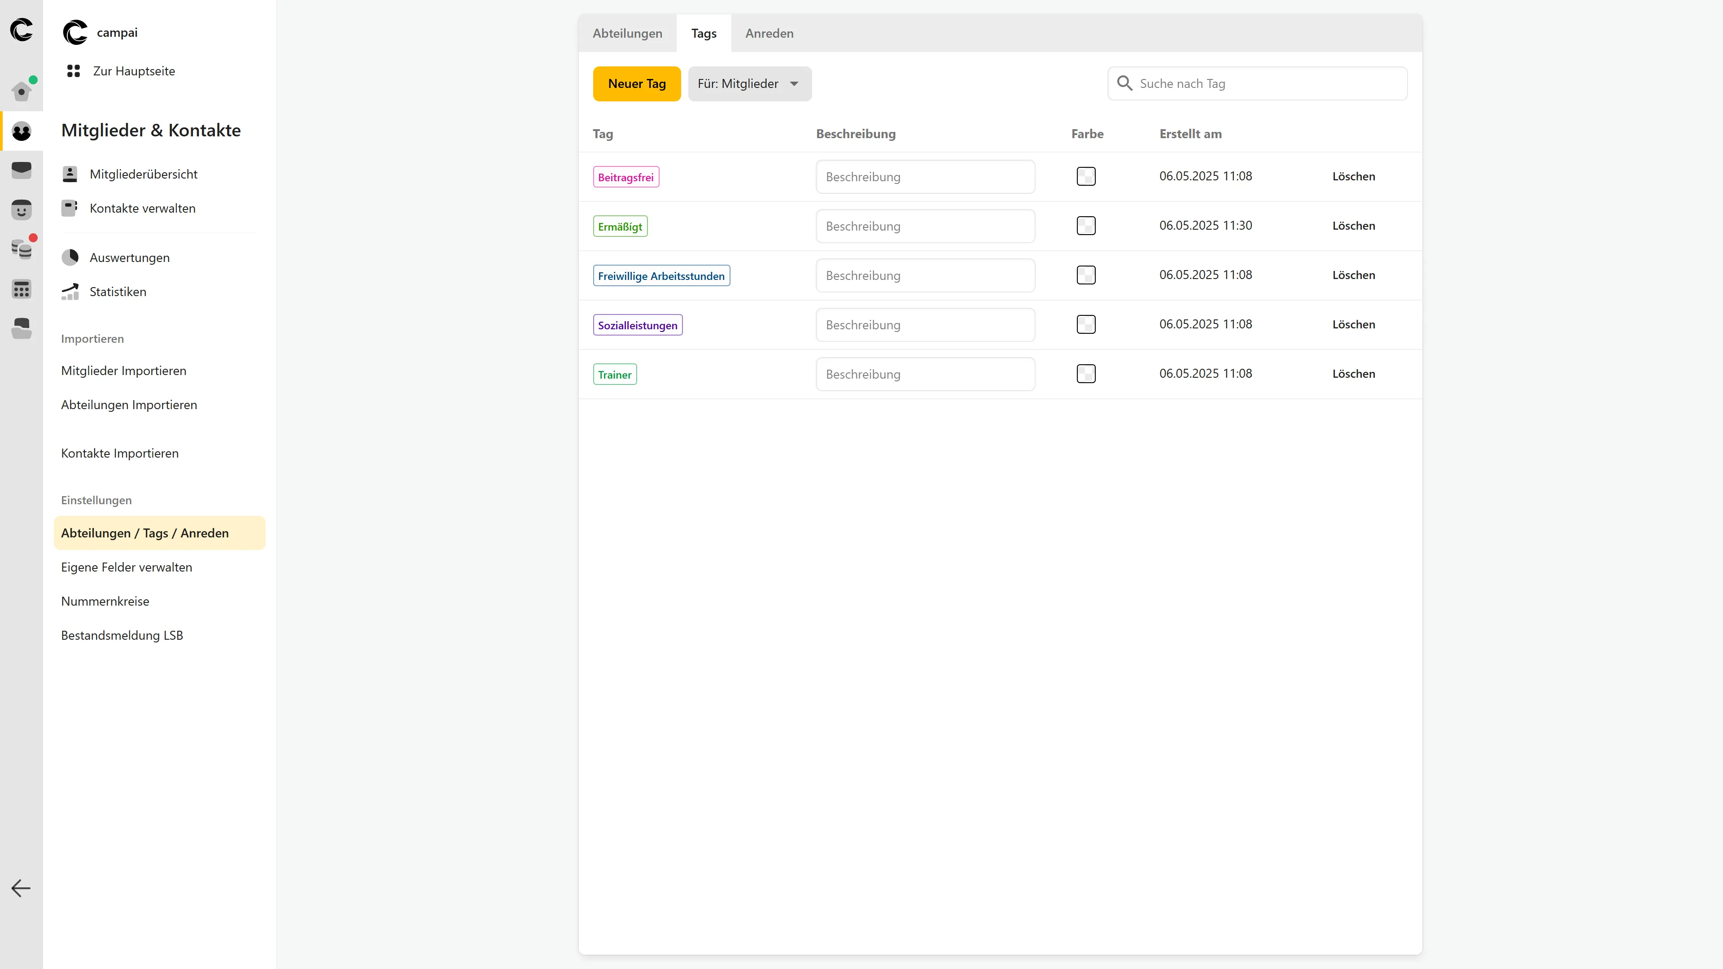Open the Für: Mitglieder dropdown

pyautogui.click(x=750, y=83)
